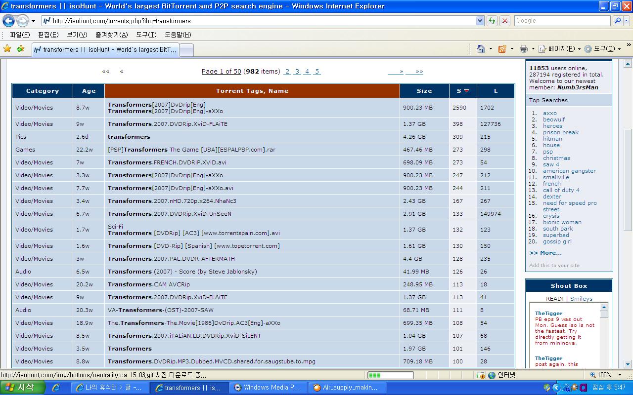633x395 pixels.
Task: Open the 편집(E) menu
Action: (x=48, y=35)
